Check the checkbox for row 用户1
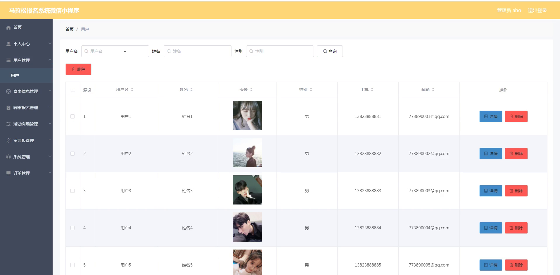The image size is (560, 275). (x=72, y=116)
